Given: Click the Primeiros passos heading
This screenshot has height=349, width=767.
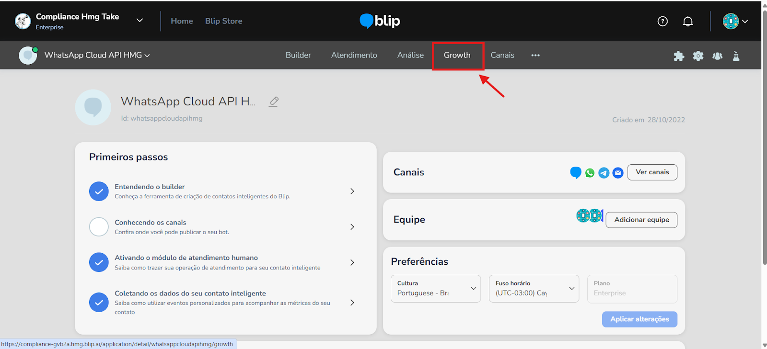Looking at the screenshot, I should tap(128, 157).
